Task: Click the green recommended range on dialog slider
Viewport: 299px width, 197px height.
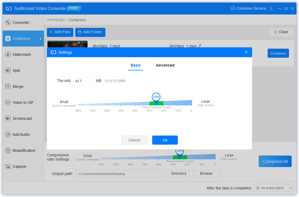Action: coord(156,103)
